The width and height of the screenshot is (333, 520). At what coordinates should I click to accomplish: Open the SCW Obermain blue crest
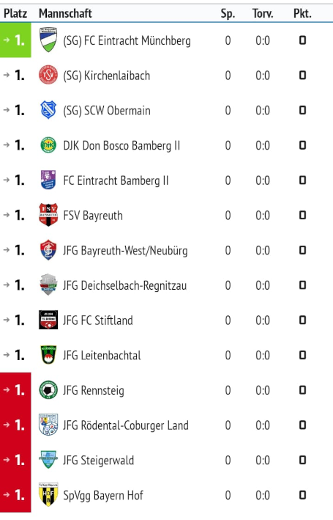coord(48,110)
